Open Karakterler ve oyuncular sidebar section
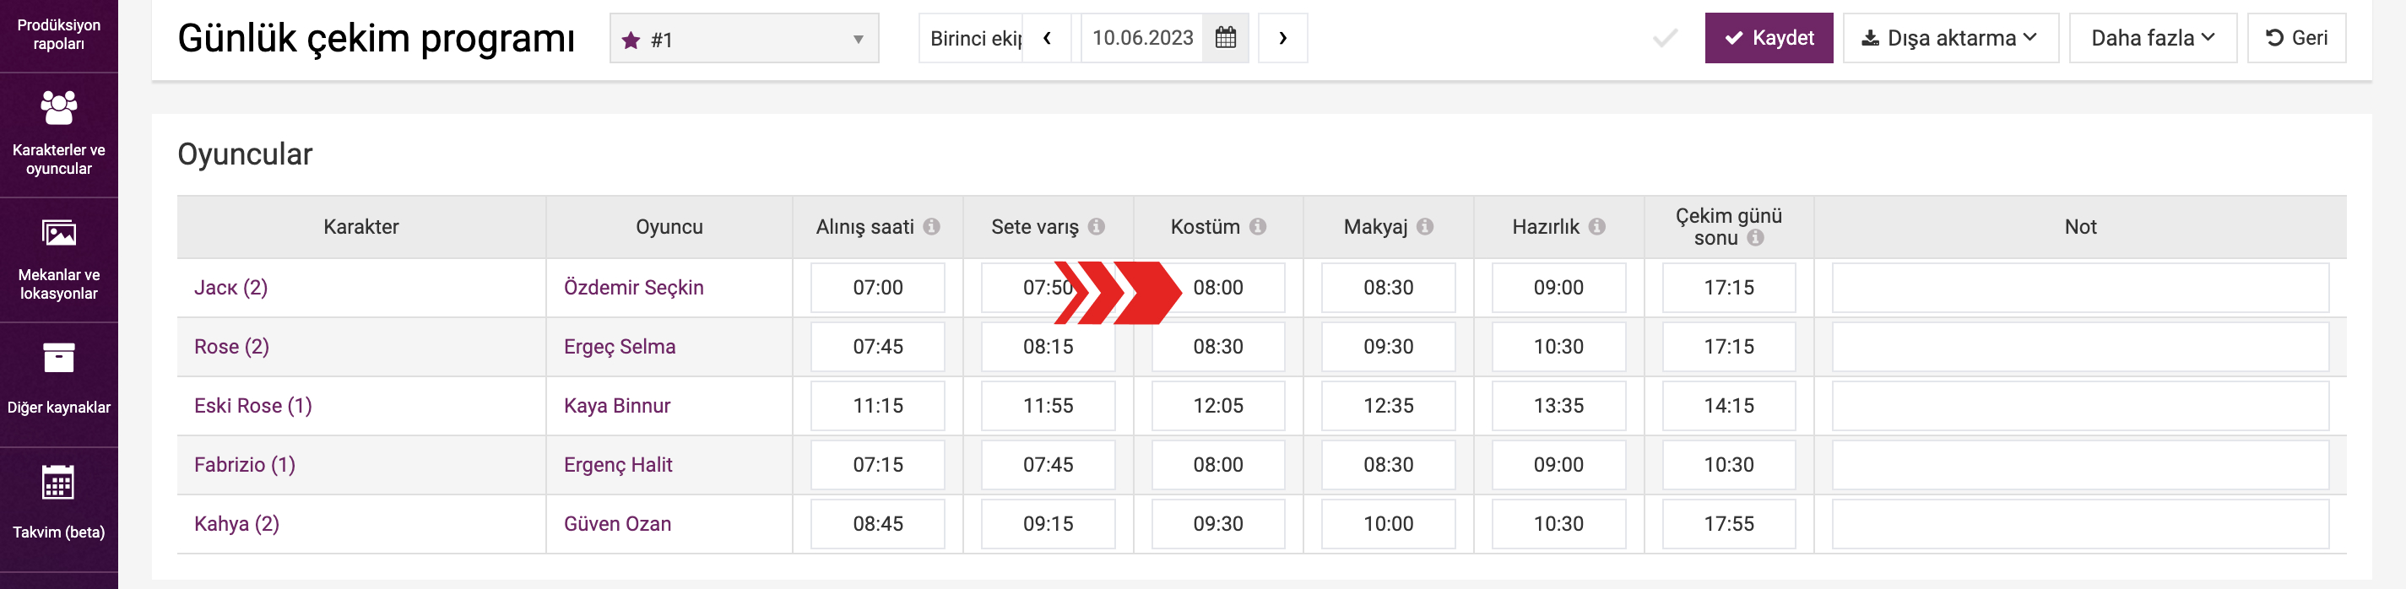This screenshot has width=2406, height=589. tap(59, 134)
